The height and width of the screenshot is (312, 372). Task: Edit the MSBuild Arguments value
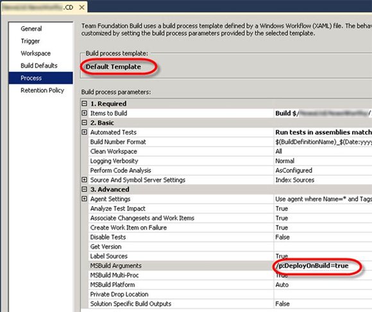(323, 266)
